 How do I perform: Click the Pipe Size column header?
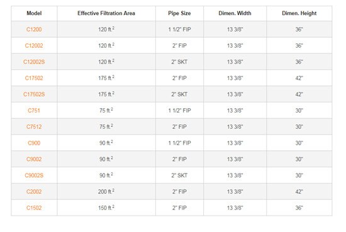(x=179, y=13)
